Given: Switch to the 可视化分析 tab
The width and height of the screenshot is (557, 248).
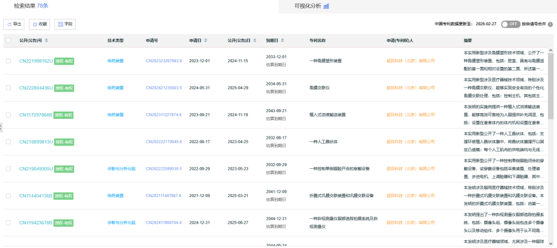Looking at the screenshot, I should point(307,6).
